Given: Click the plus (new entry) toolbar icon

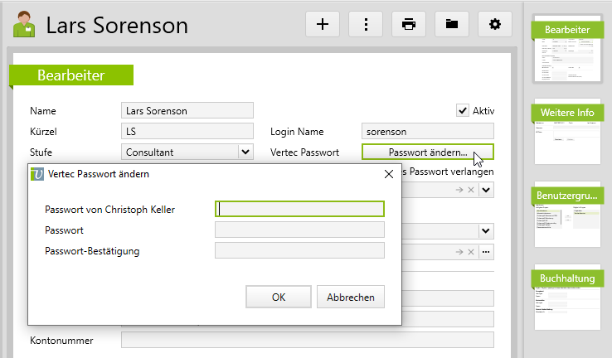Looking at the screenshot, I should [x=323, y=24].
